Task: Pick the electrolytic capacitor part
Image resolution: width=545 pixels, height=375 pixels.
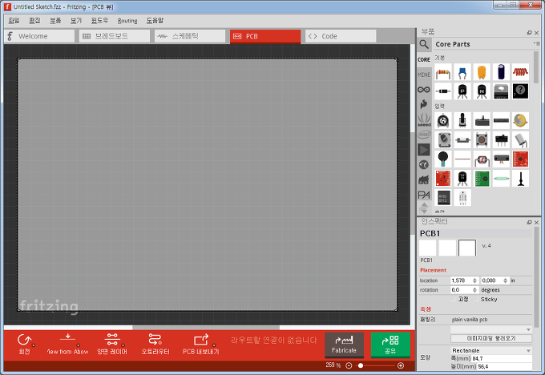Action: click(x=501, y=72)
